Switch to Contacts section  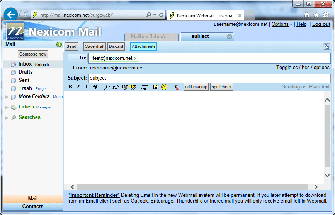pos(33,207)
